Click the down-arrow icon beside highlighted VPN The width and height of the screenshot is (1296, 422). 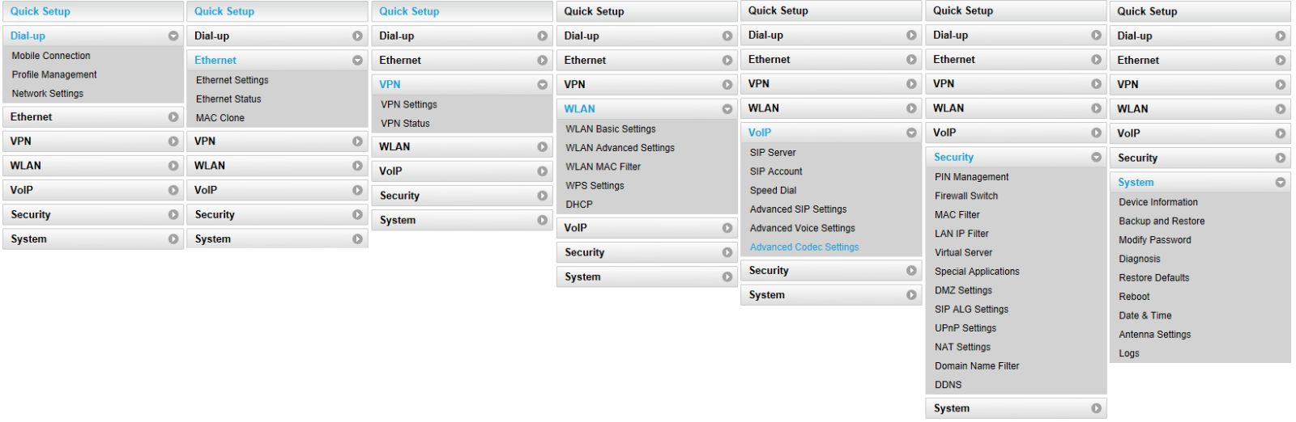tap(542, 85)
